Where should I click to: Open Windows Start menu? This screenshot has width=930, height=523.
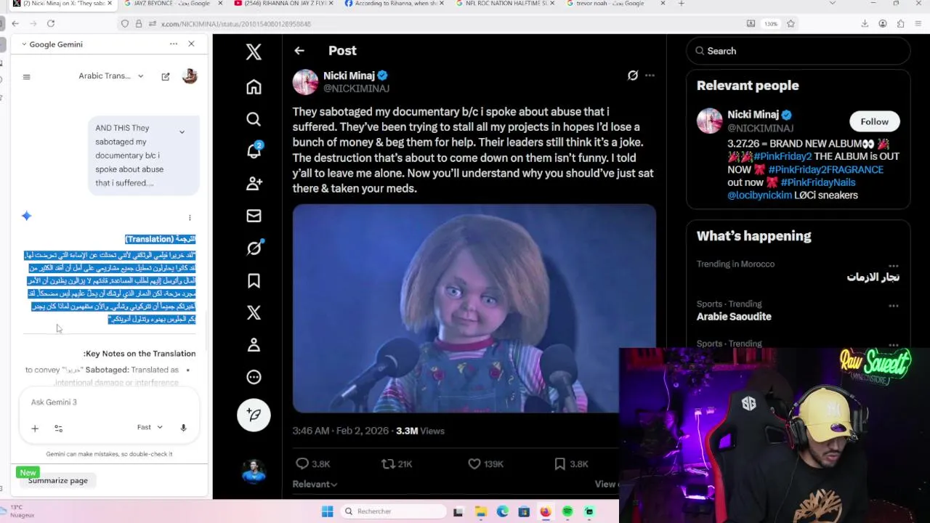(328, 511)
